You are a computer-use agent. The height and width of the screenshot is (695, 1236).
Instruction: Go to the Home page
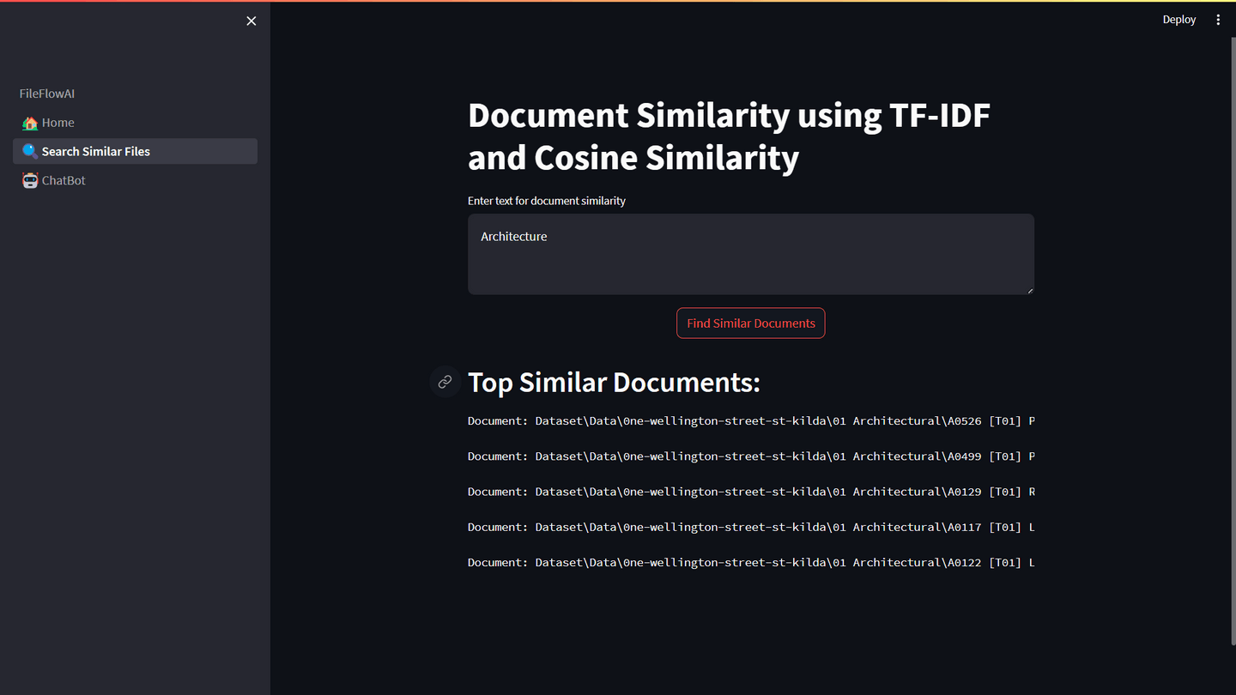click(135, 123)
